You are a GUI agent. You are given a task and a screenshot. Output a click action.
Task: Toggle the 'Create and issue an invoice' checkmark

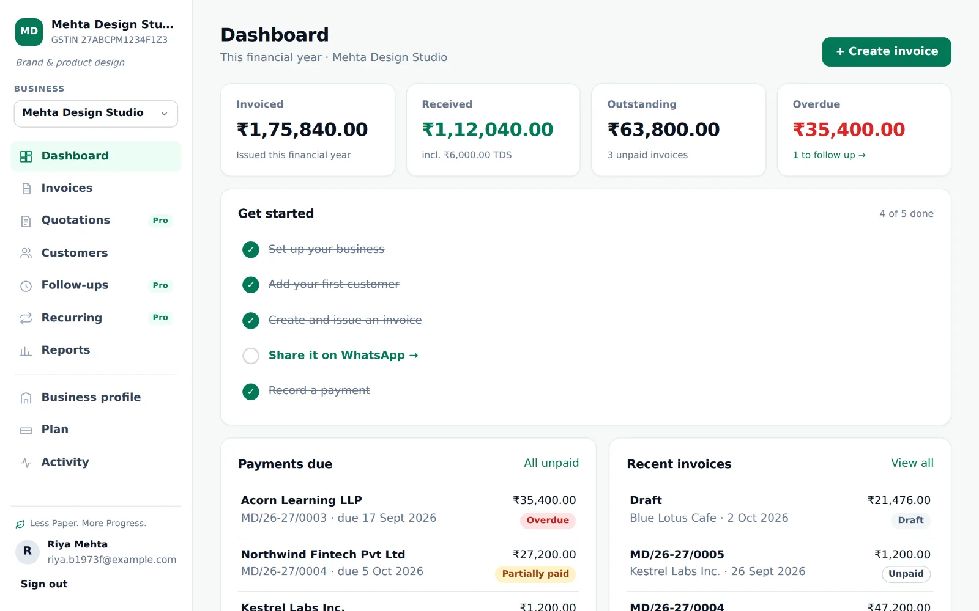point(251,320)
